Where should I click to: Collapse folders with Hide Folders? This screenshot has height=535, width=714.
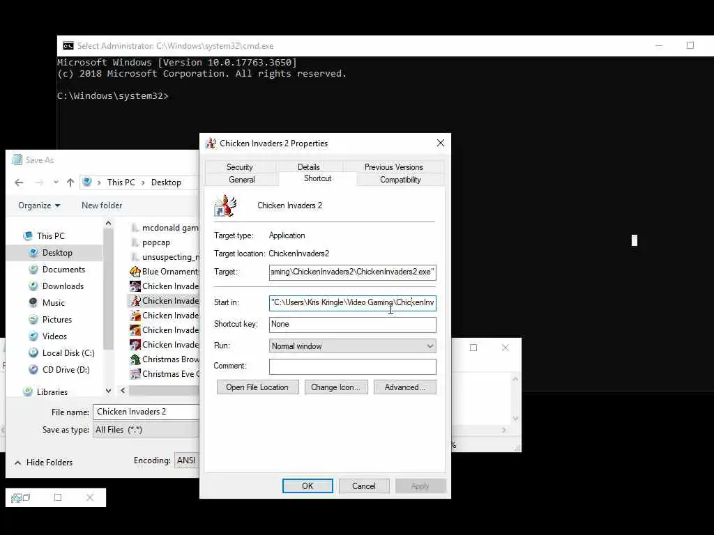click(x=44, y=463)
